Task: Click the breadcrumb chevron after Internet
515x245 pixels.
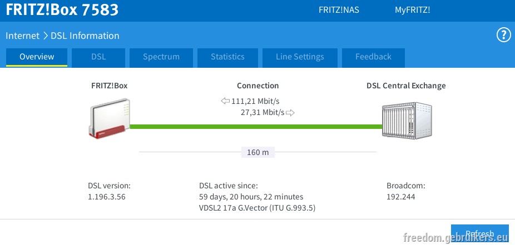Action: coord(45,36)
